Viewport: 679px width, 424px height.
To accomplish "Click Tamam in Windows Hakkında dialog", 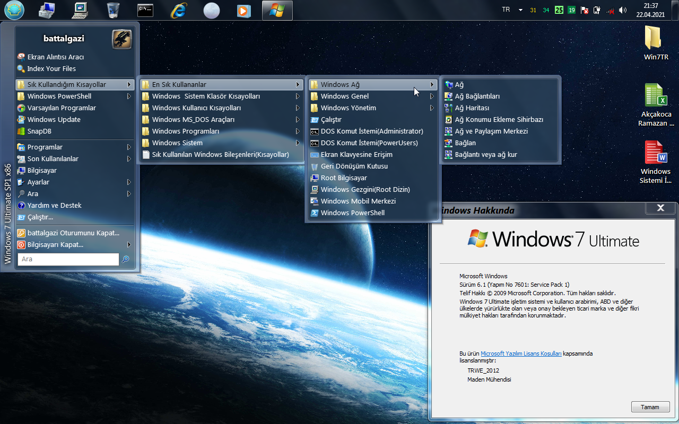I will pyautogui.click(x=650, y=407).
